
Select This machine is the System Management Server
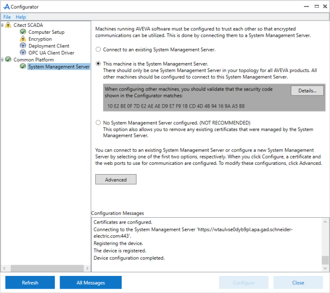click(x=98, y=64)
